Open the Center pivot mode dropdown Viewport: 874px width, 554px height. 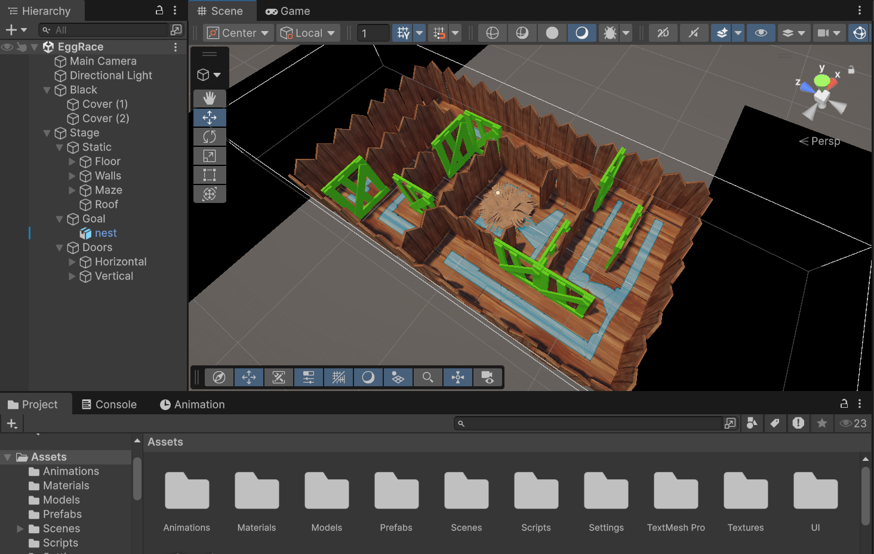239,33
